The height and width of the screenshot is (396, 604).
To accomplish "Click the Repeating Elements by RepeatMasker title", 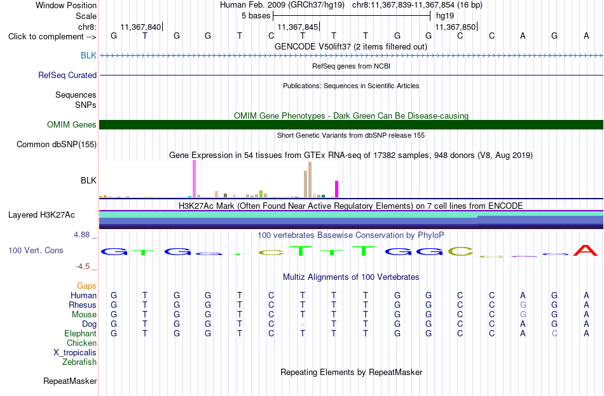I will pos(351,372).
